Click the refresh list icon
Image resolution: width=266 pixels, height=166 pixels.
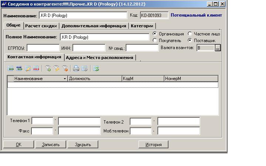pos(96,68)
